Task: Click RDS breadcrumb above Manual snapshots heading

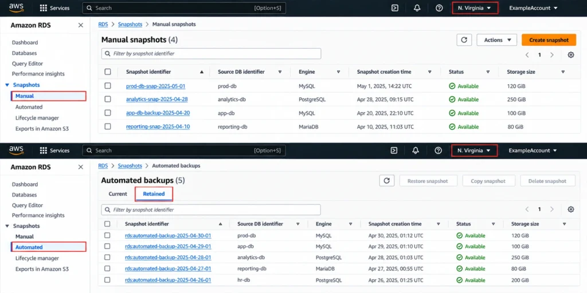Action: (x=103, y=24)
